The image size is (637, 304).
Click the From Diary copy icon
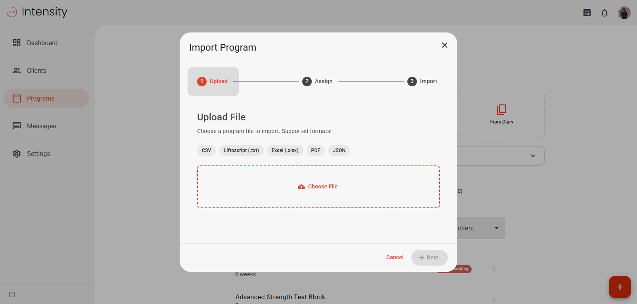501,110
